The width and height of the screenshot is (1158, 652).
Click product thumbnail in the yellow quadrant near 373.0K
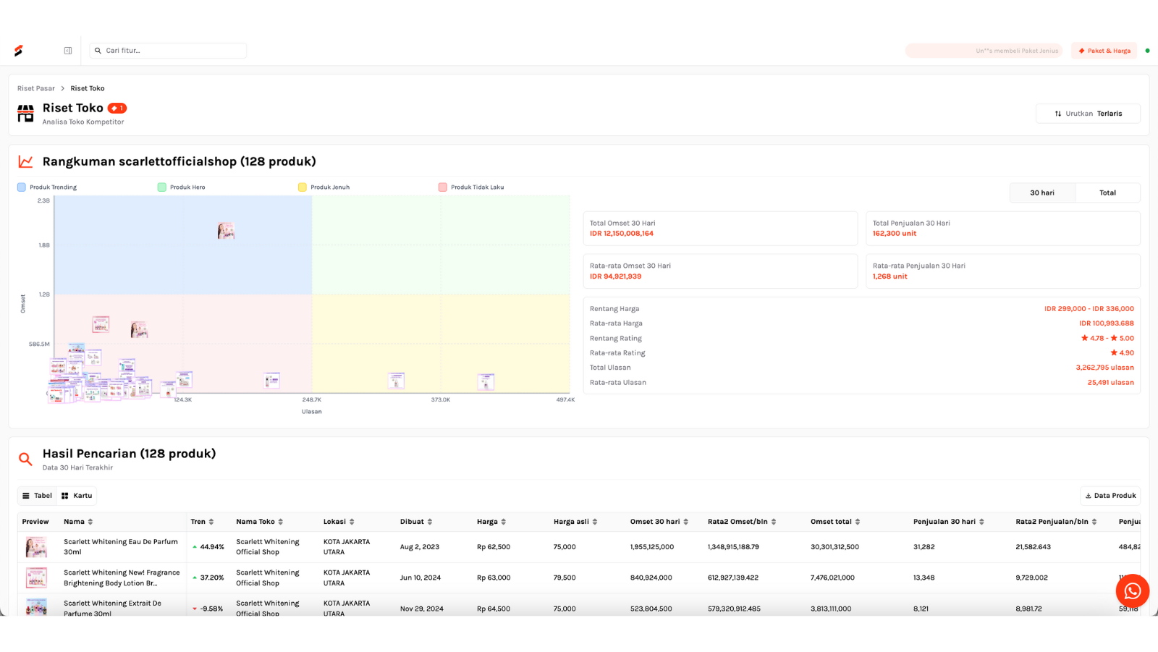(x=486, y=381)
